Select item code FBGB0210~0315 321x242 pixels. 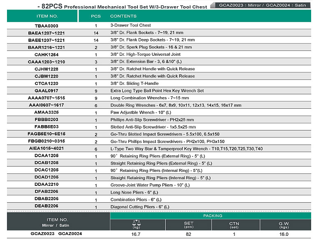coord(47,141)
